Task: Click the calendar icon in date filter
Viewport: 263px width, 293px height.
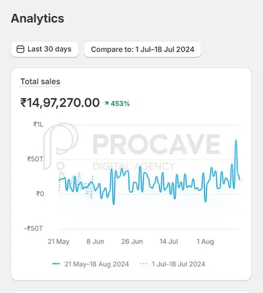Action: [20, 49]
